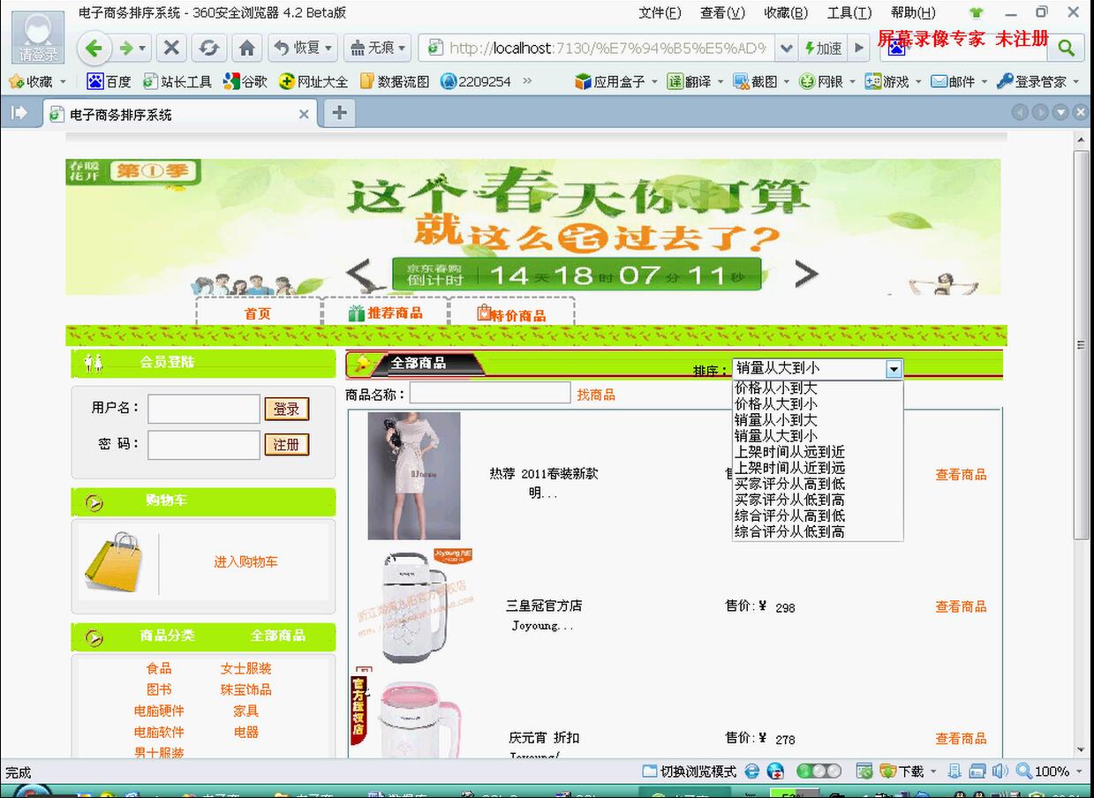This screenshot has height=798, width=1094.
Task: Toggle the green traffic light switch in status bar
Action: coord(819,772)
